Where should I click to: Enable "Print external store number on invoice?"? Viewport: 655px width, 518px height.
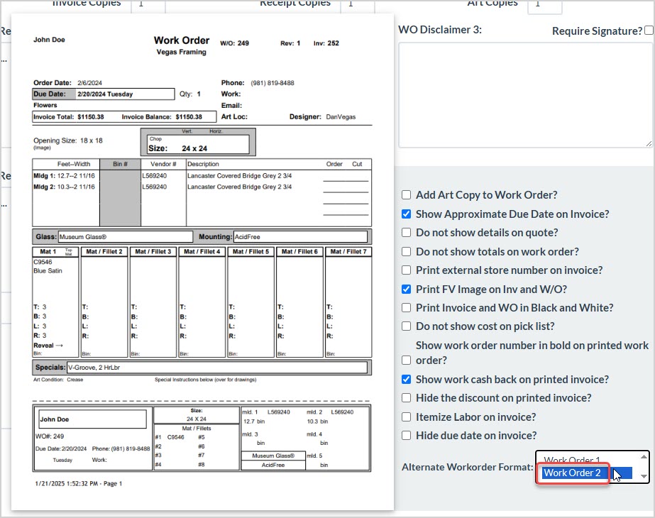[x=406, y=270]
